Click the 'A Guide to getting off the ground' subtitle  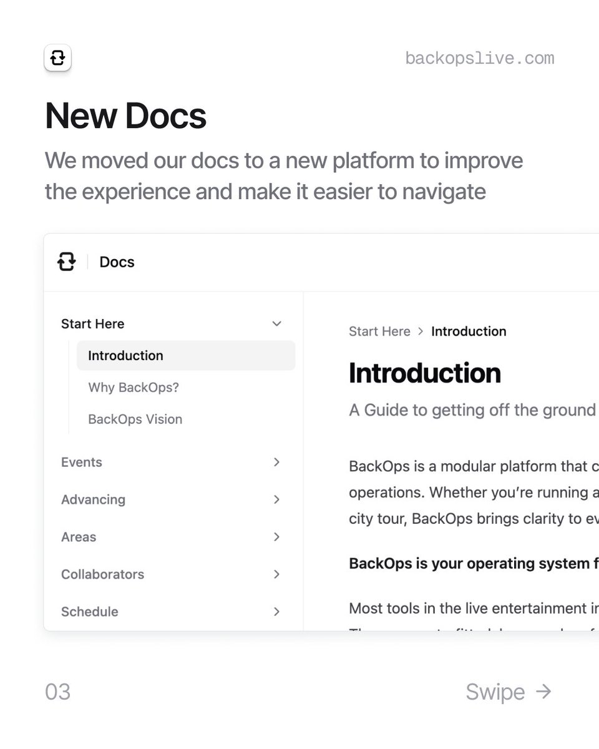click(x=472, y=410)
